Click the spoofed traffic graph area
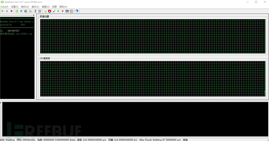 153,36
